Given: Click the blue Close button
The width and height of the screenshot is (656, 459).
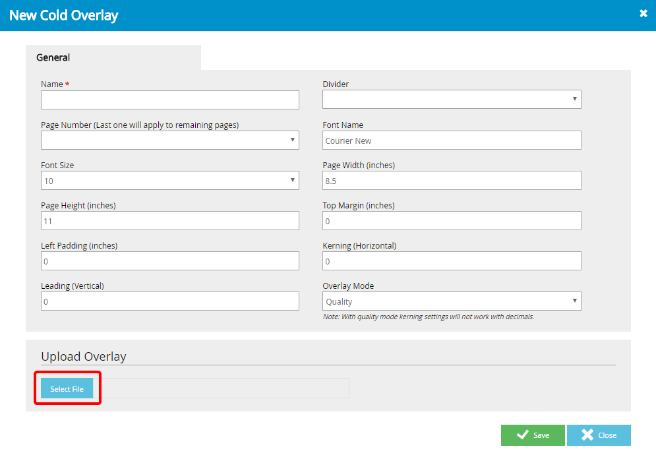Looking at the screenshot, I should coord(599,435).
